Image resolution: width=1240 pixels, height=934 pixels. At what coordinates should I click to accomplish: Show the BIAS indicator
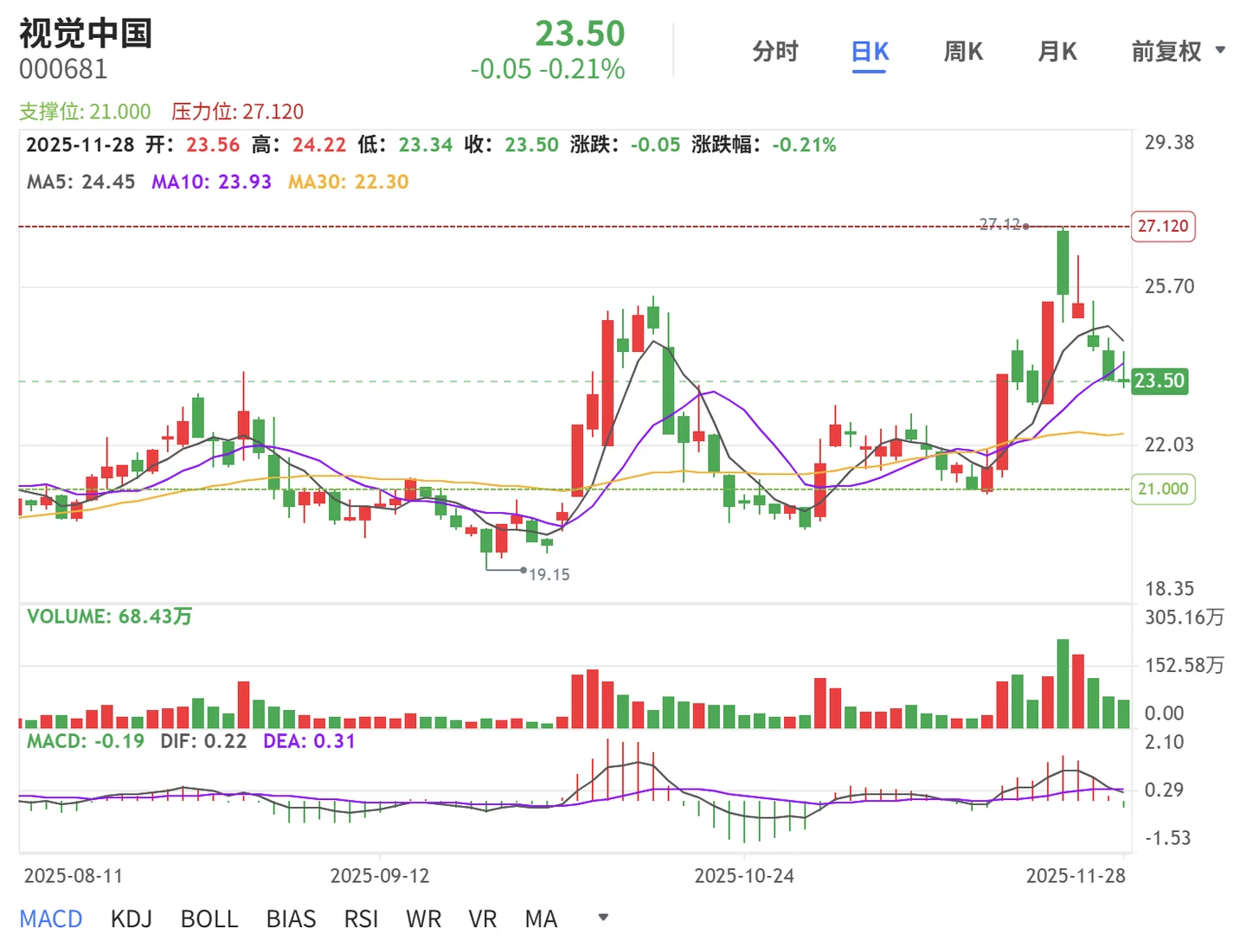coord(291,918)
